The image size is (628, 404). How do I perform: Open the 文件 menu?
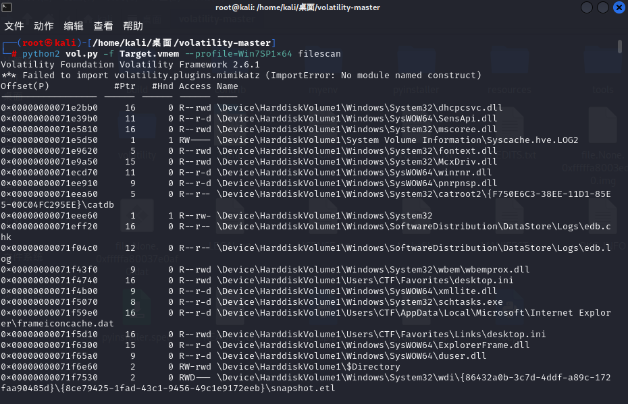(x=14, y=26)
